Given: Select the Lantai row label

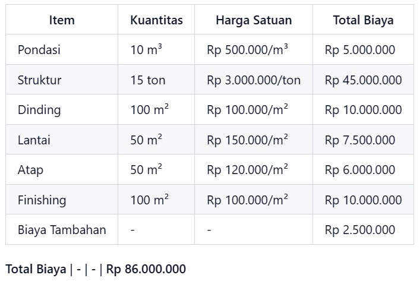Looking at the screenshot, I should coord(35,140).
